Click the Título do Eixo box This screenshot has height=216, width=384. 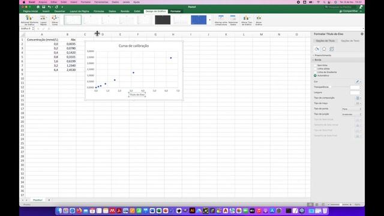[x=137, y=95]
